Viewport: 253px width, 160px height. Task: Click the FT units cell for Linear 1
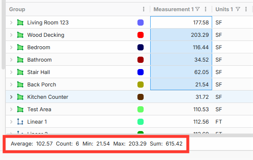pos(219,122)
